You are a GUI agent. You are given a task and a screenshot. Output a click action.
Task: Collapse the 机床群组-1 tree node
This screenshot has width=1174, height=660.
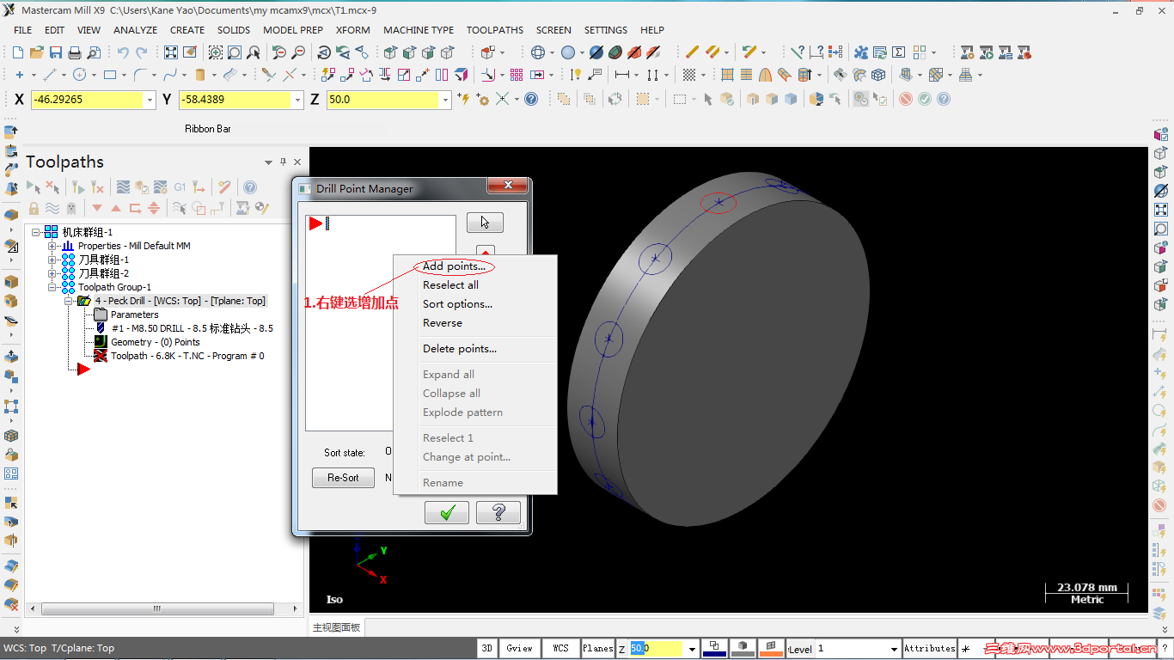tap(37, 232)
